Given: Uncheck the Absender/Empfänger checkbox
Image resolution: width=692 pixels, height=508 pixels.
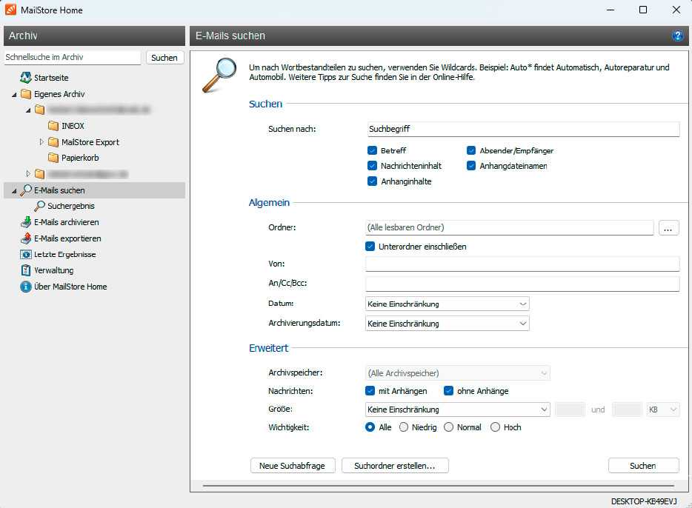Looking at the screenshot, I should pos(471,150).
